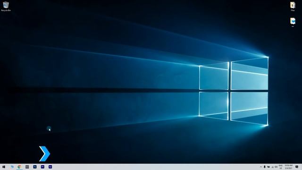Switch the ENG input language indicator

tap(281, 167)
